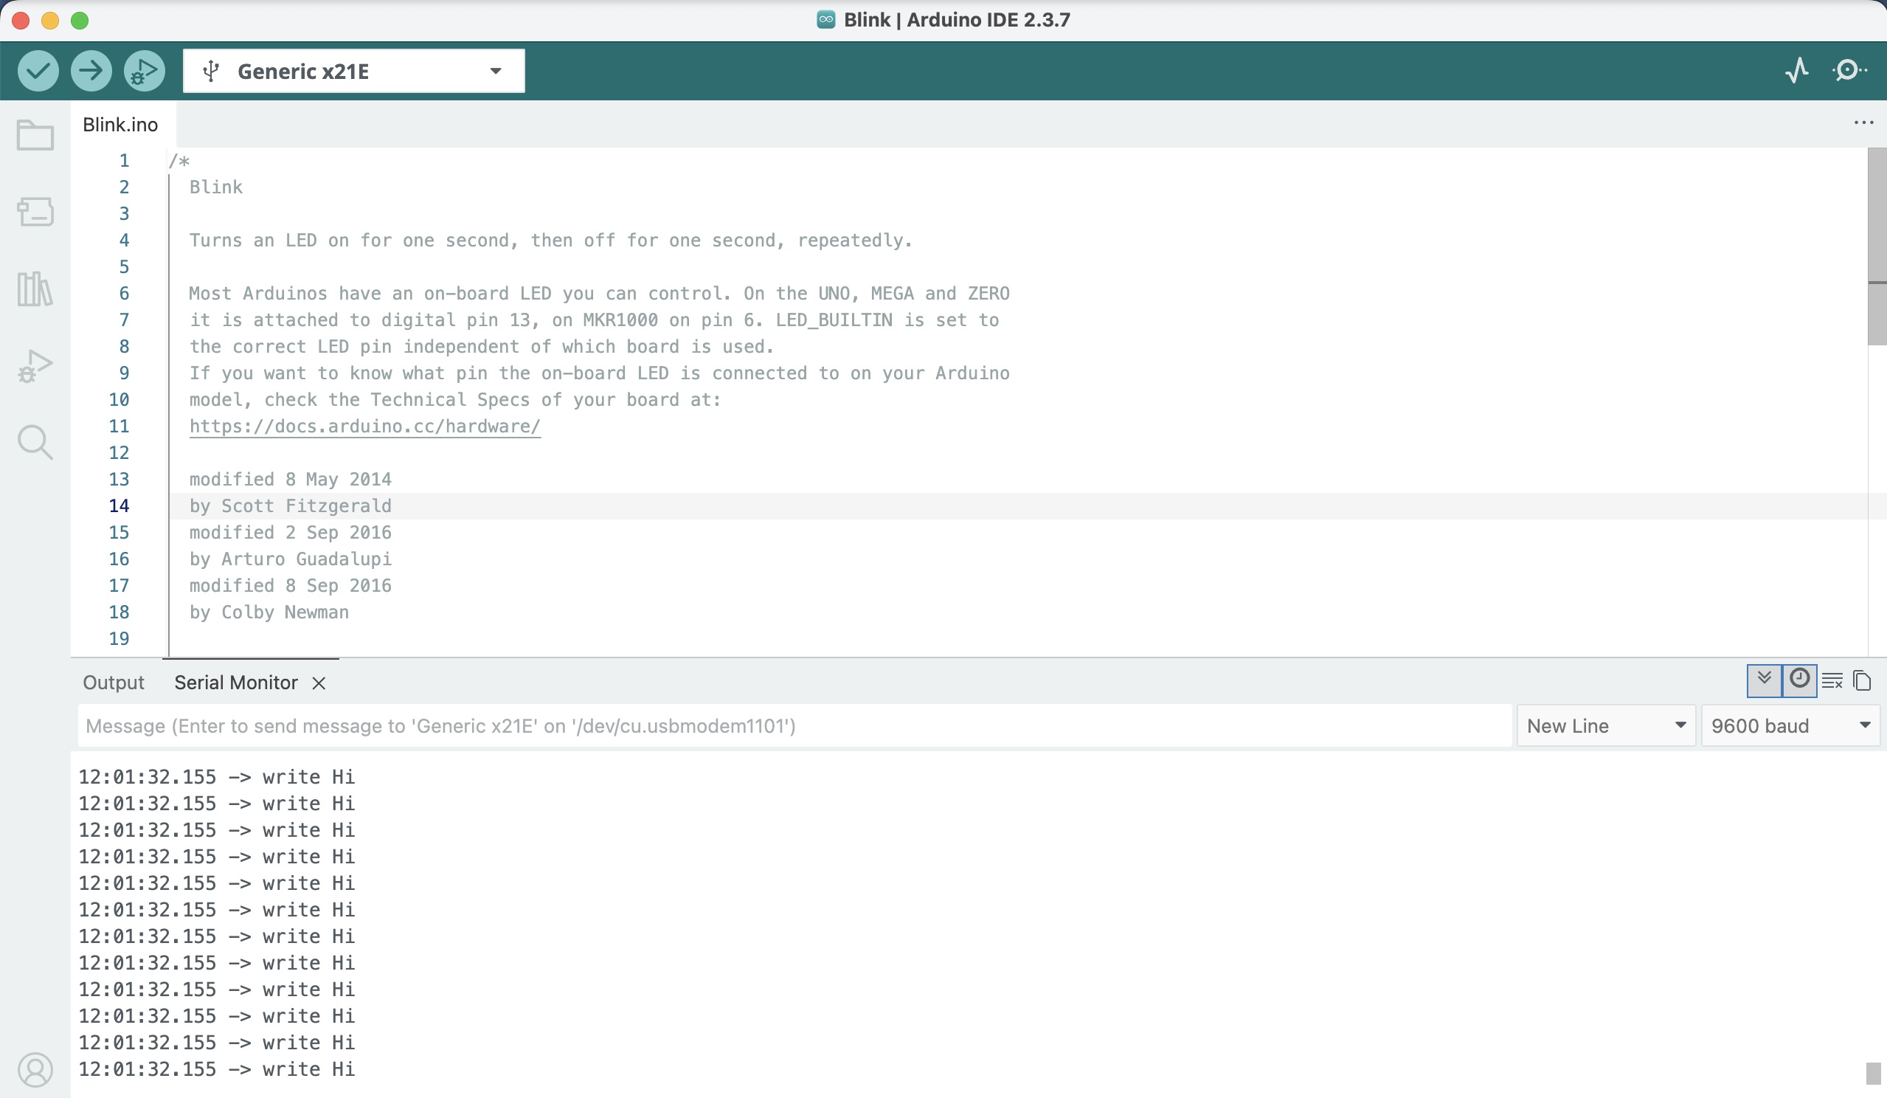This screenshot has height=1098, width=1887.
Task: Click the line starting 'model, check the Technical Specs'
Action: [x=455, y=400]
